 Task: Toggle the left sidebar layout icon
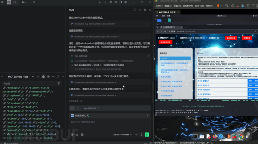[111, 2]
